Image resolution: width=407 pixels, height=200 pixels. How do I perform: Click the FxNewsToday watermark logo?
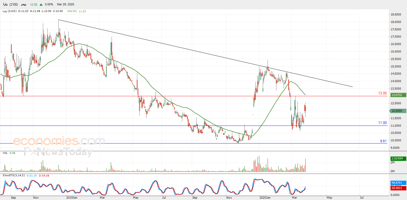[x=58, y=152]
